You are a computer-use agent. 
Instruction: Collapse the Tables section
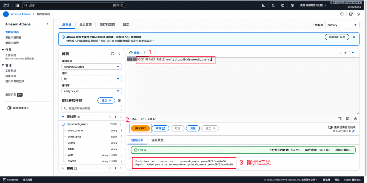pos(63,116)
